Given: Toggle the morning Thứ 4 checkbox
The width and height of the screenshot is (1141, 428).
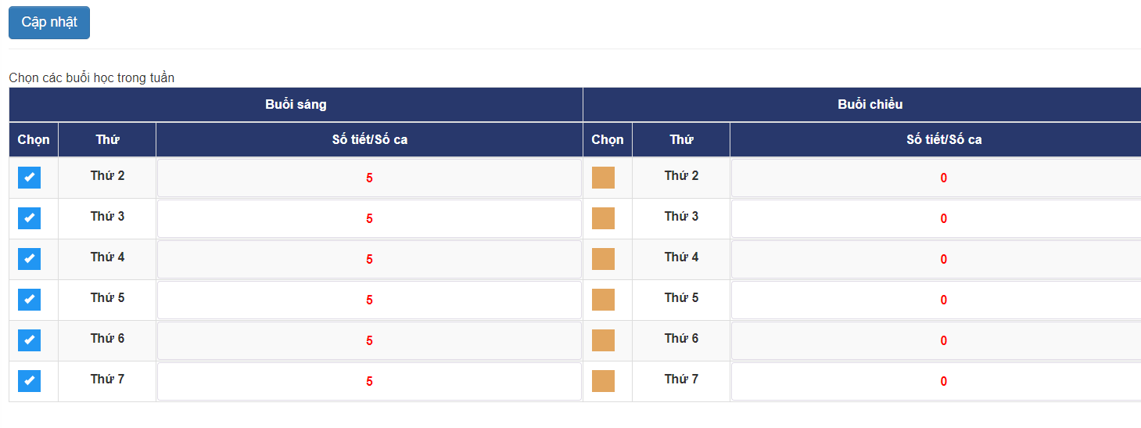Looking at the screenshot, I should (x=30, y=259).
